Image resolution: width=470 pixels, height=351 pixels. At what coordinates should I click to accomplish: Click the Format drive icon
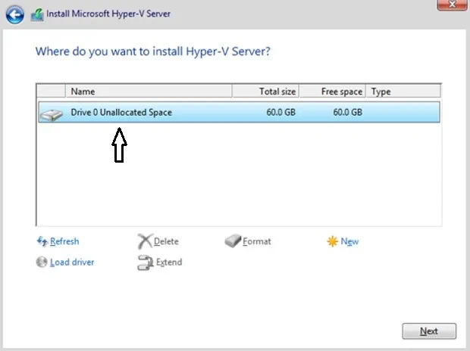(x=233, y=241)
